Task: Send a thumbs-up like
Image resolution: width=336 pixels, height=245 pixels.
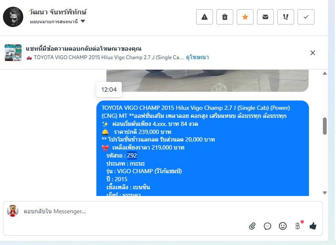Action: [313, 226]
